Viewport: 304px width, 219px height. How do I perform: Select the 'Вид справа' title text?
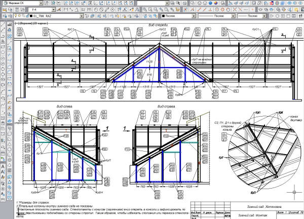pyautogui.click(x=166, y=106)
